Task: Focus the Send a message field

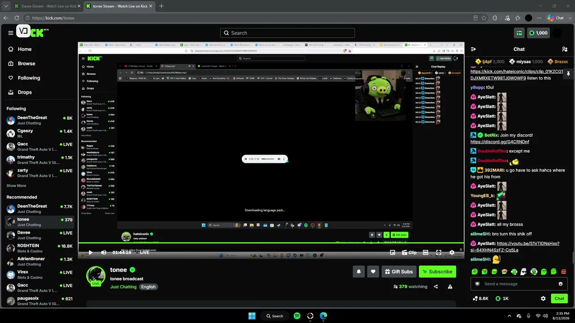Action: click(519, 284)
